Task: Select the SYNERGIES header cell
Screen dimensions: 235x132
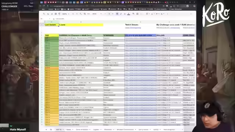Action: 114,35
